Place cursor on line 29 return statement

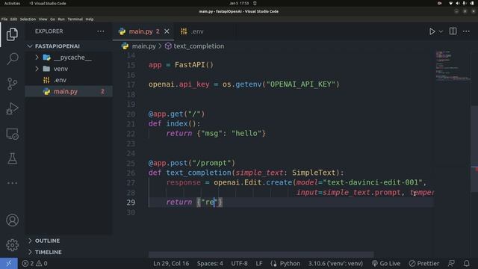tap(194, 202)
